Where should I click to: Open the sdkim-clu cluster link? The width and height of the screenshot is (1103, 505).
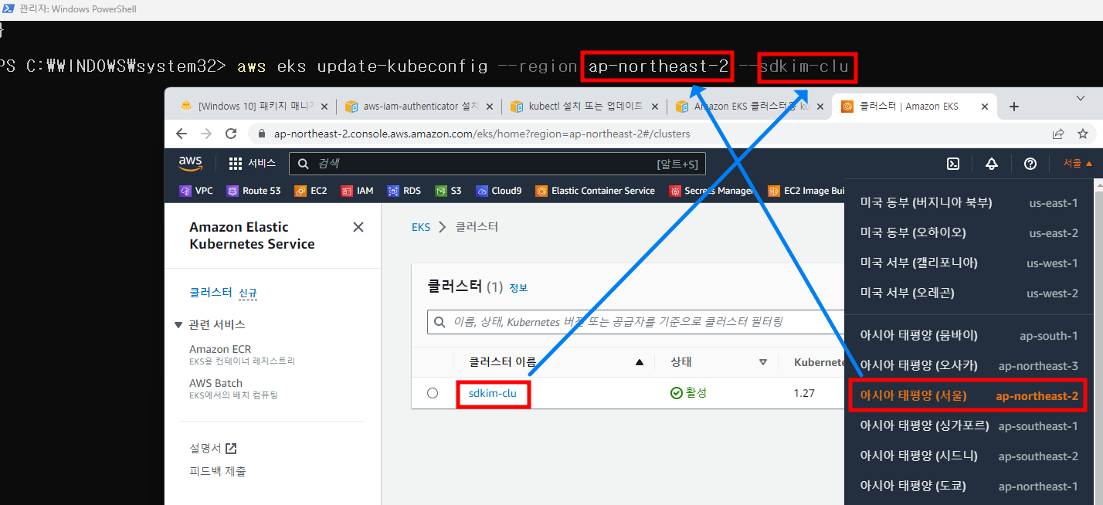pos(492,393)
